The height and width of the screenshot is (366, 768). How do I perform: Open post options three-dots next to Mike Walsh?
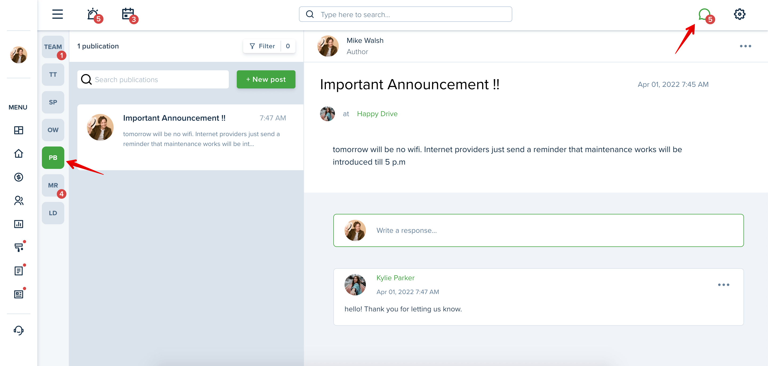(x=745, y=46)
